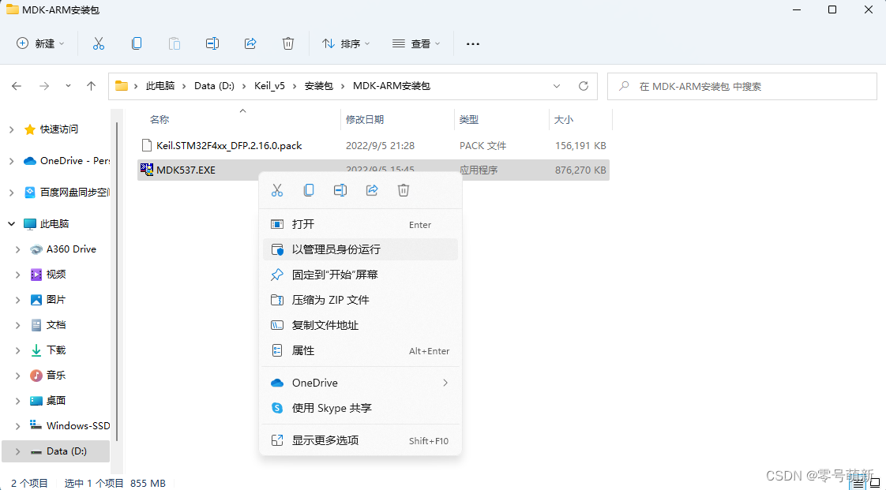
Task: Select 桌面 in the navigation pane
Action: pos(56,401)
